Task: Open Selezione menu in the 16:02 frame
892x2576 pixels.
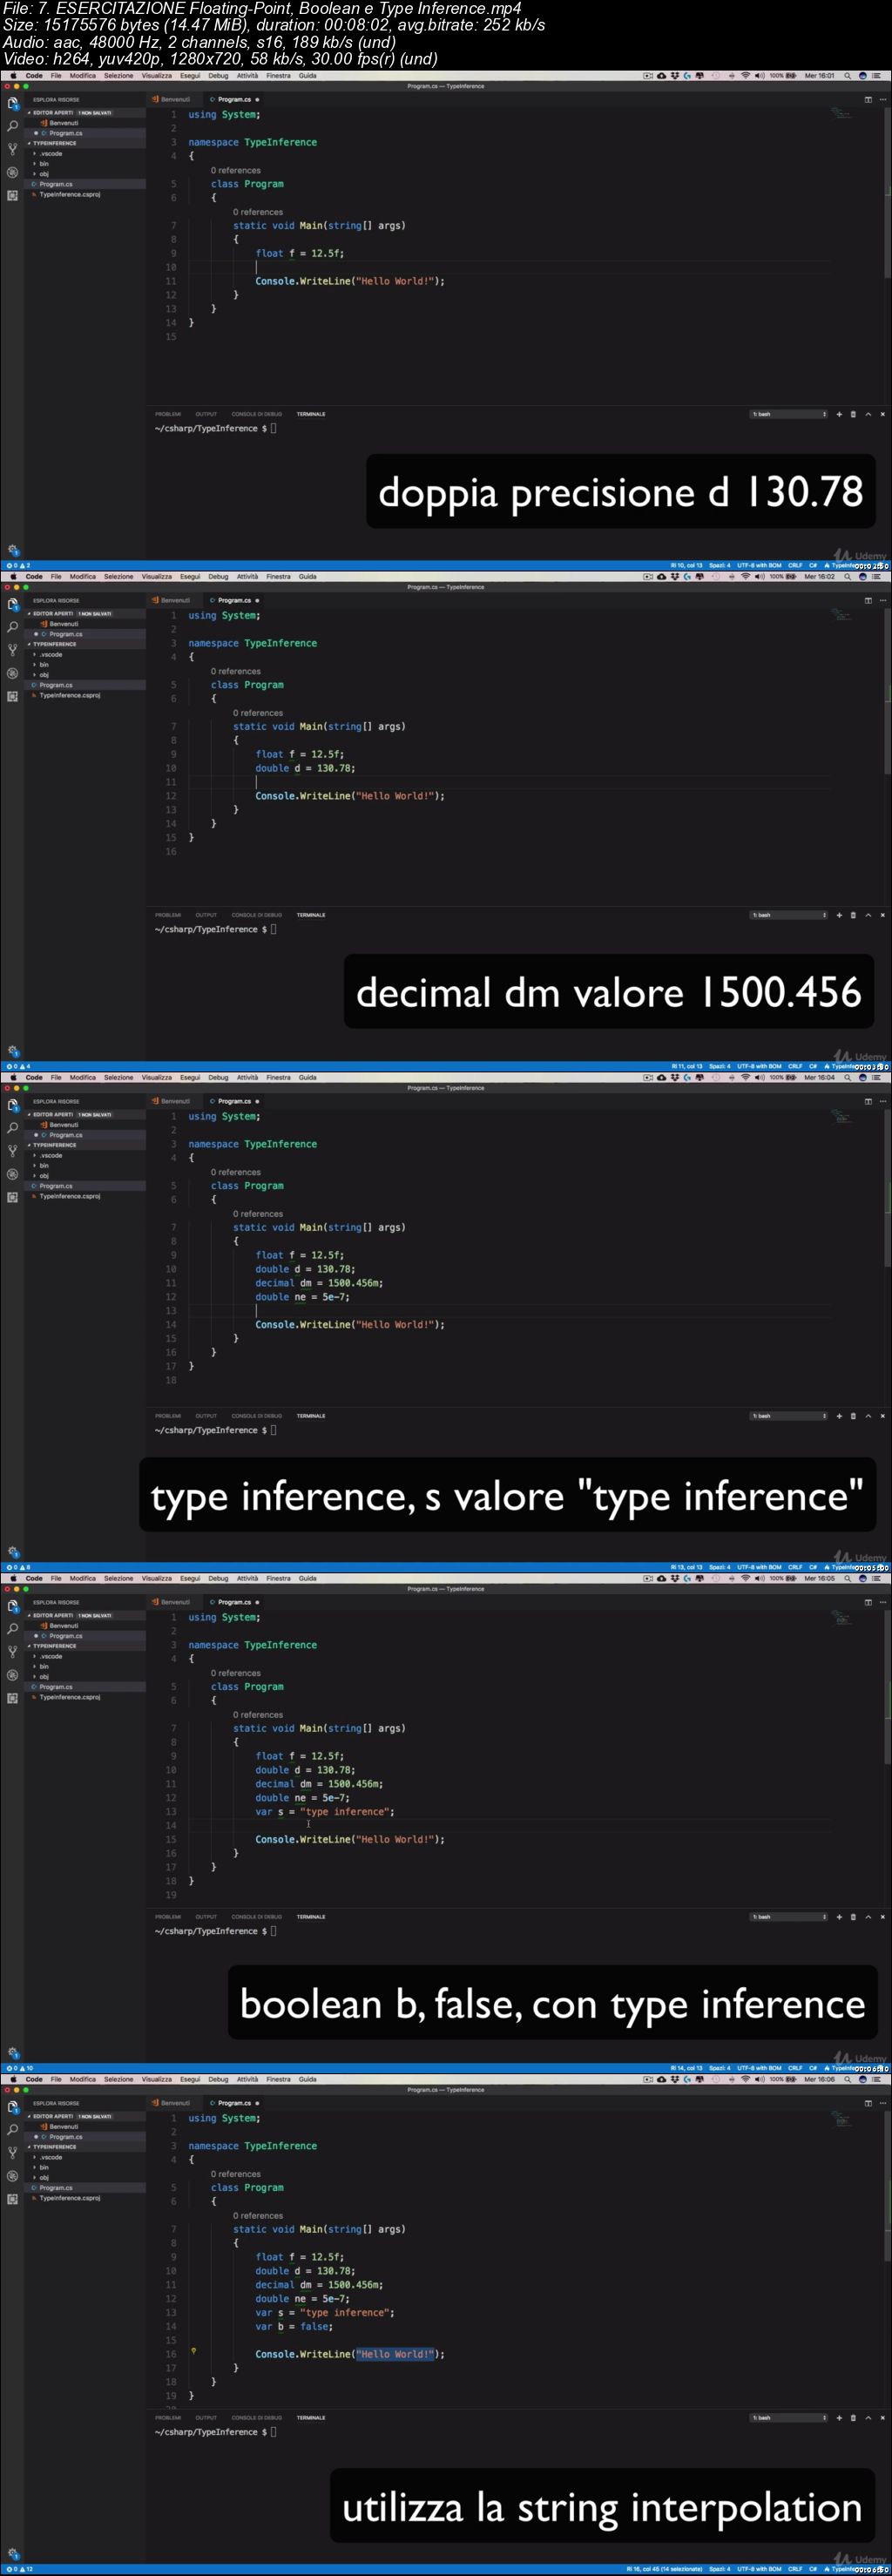Action: (118, 576)
